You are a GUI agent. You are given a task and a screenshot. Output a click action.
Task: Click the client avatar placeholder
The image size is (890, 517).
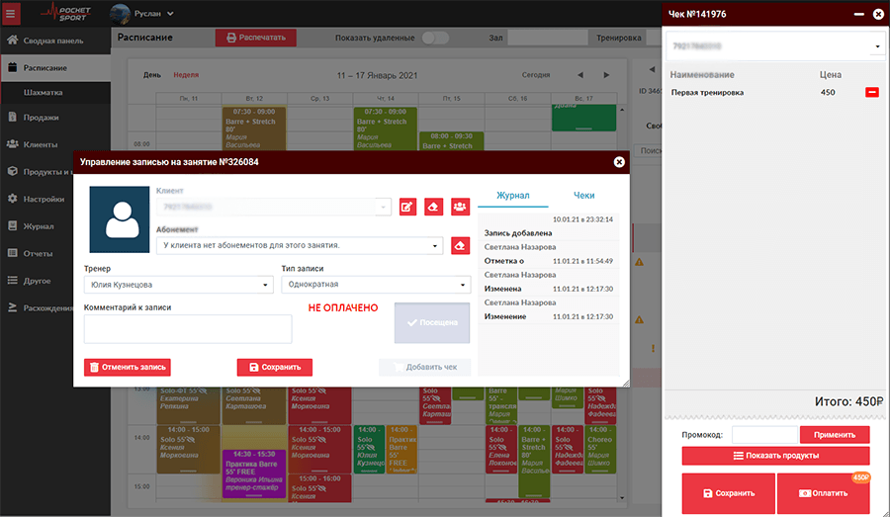(x=120, y=219)
